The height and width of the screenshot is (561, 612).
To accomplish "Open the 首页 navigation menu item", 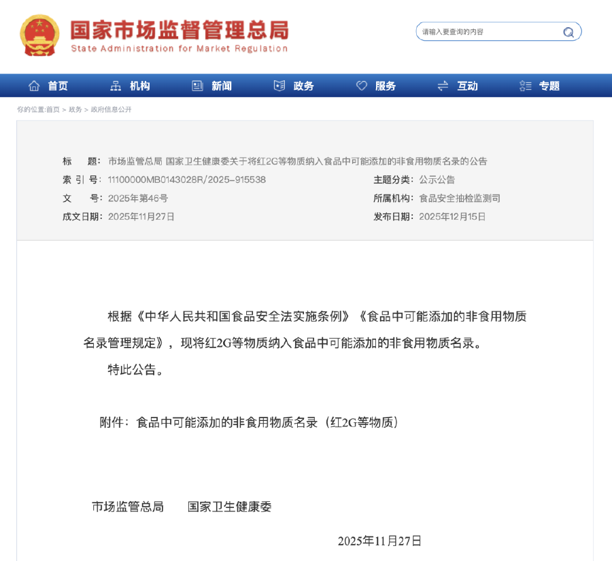I will click(x=58, y=86).
